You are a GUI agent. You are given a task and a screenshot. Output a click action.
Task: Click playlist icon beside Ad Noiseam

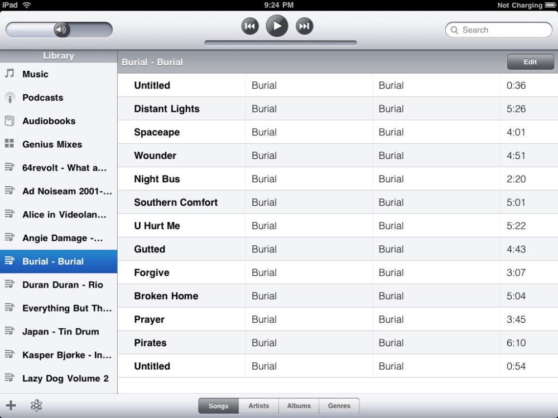9,190
